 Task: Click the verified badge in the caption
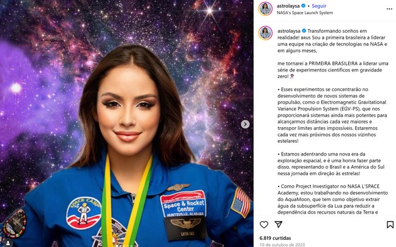coord(304,31)
